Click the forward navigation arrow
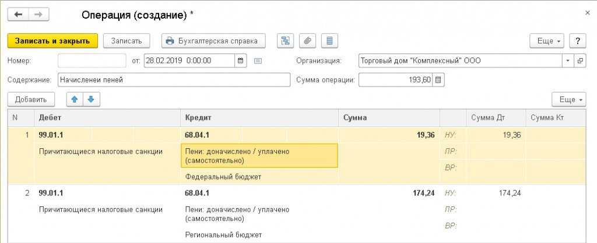Viewport: 597px width, 243px height. click(x=38, y=14)
